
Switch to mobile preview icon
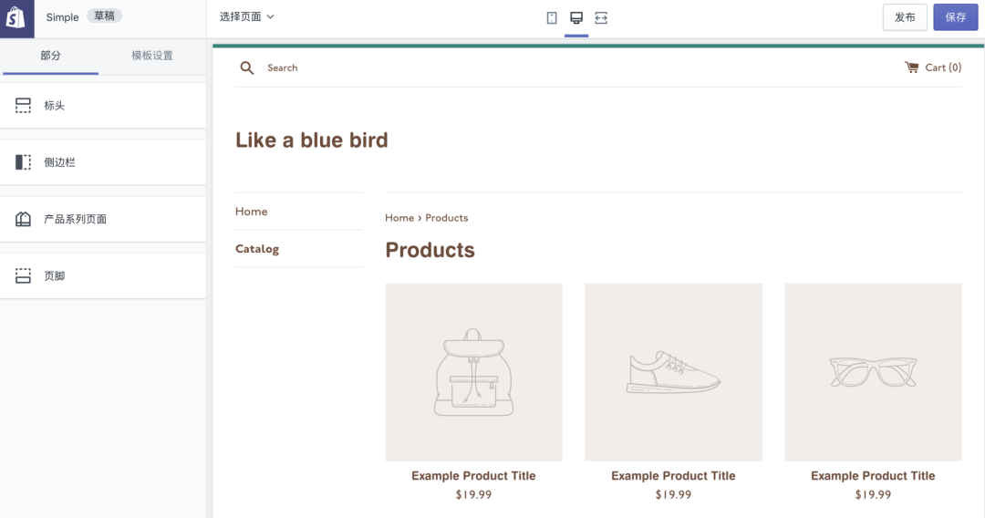(552, 17)
